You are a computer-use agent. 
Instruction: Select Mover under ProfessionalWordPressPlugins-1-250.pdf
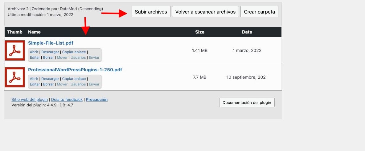pos(62,84)
